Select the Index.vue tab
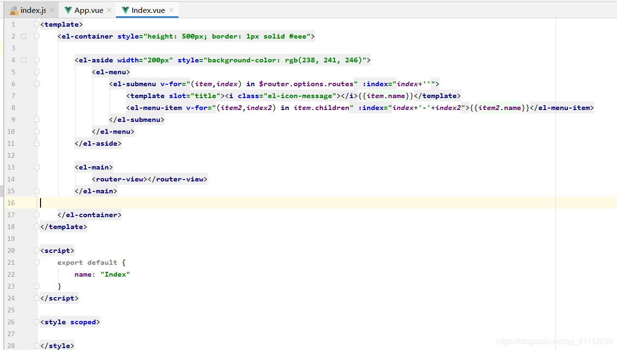This screenshot has height=350, width=617. click(147, 10)
